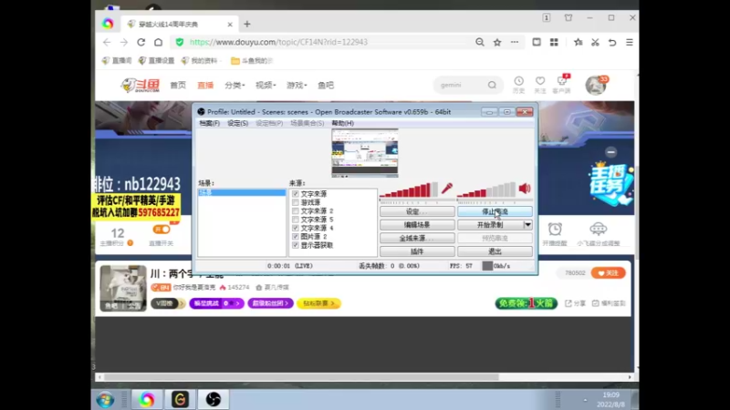Mute the desktop speaker icon in OBS

(525, 189)
